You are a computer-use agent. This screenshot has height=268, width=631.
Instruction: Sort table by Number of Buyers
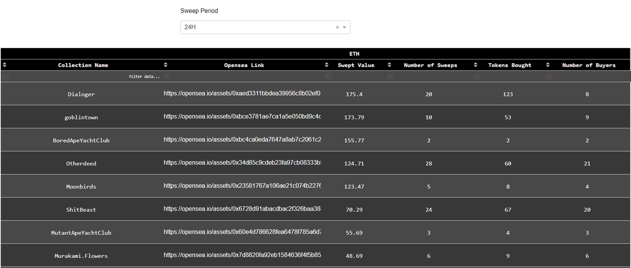(x=547, y=65)
